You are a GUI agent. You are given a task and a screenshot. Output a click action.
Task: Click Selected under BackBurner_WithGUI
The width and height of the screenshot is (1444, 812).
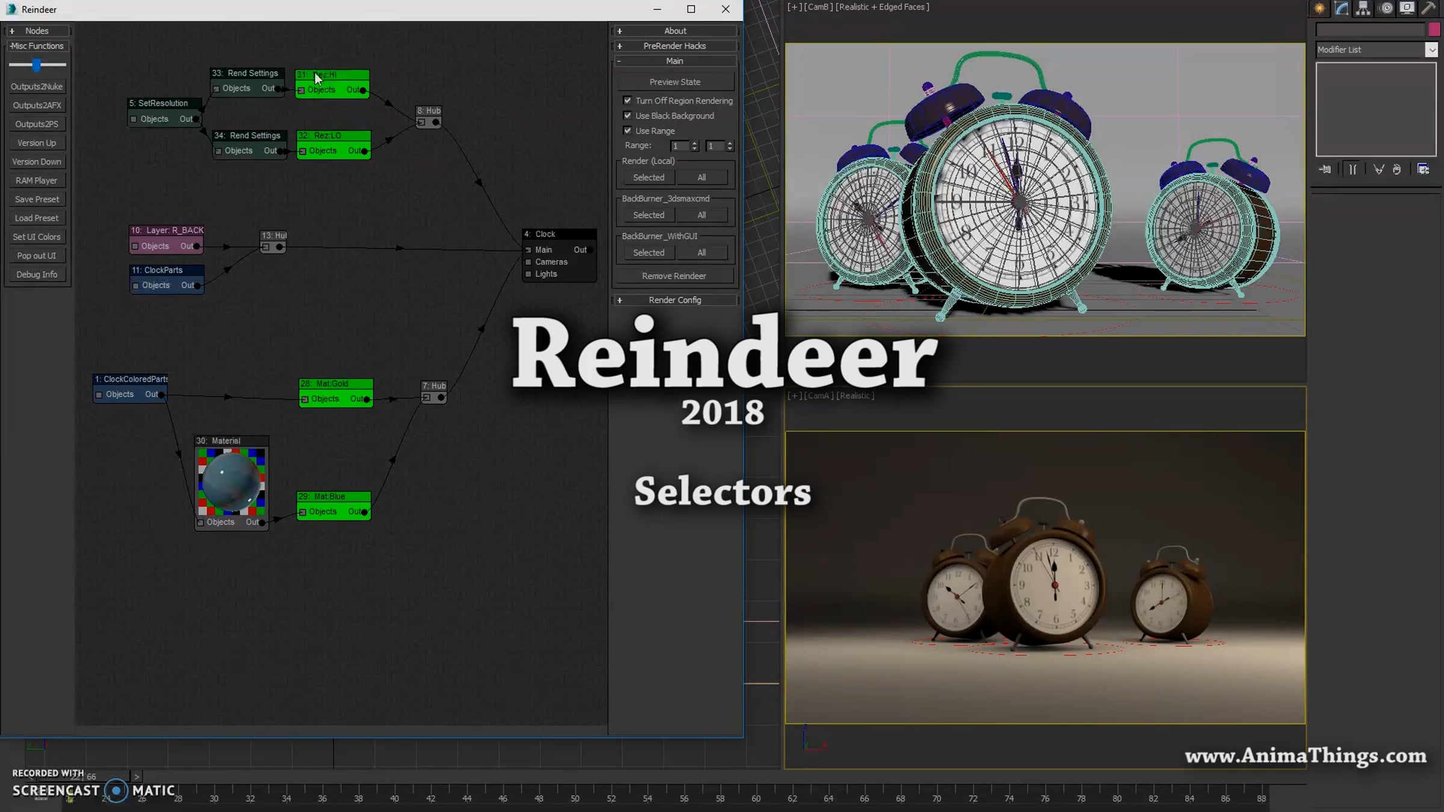649,253
